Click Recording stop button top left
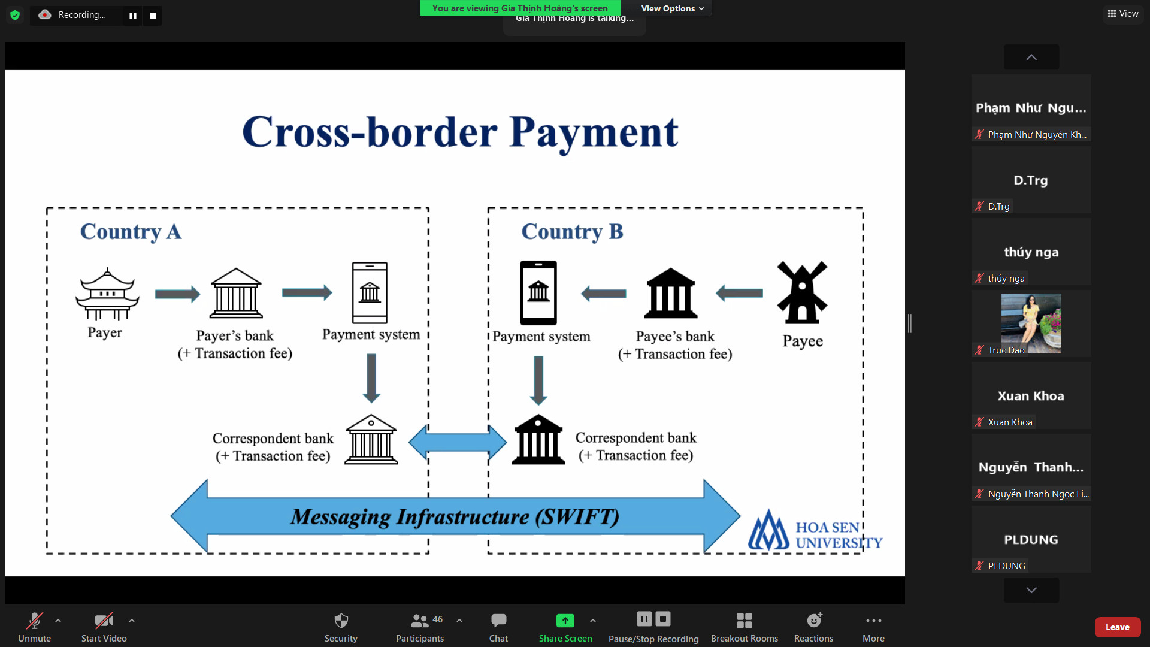Screen dimensions: 1150x647 coord(153,14)
